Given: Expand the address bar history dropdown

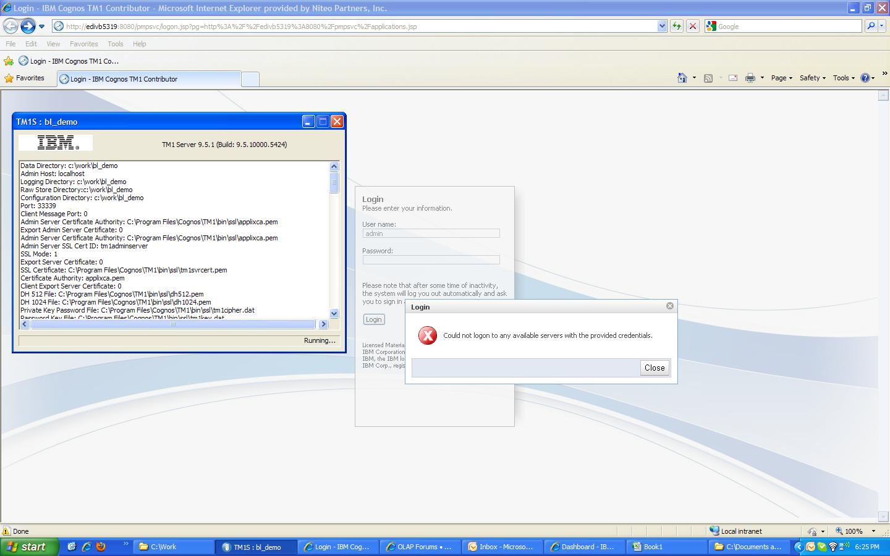Looking at the screenshot, I should pos(662,26).
